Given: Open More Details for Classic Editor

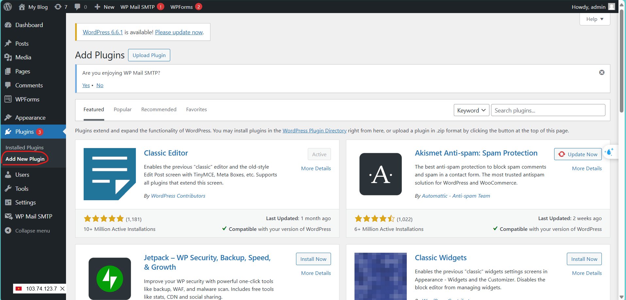Looking at the screenshot, I should [x=316, y=169].
